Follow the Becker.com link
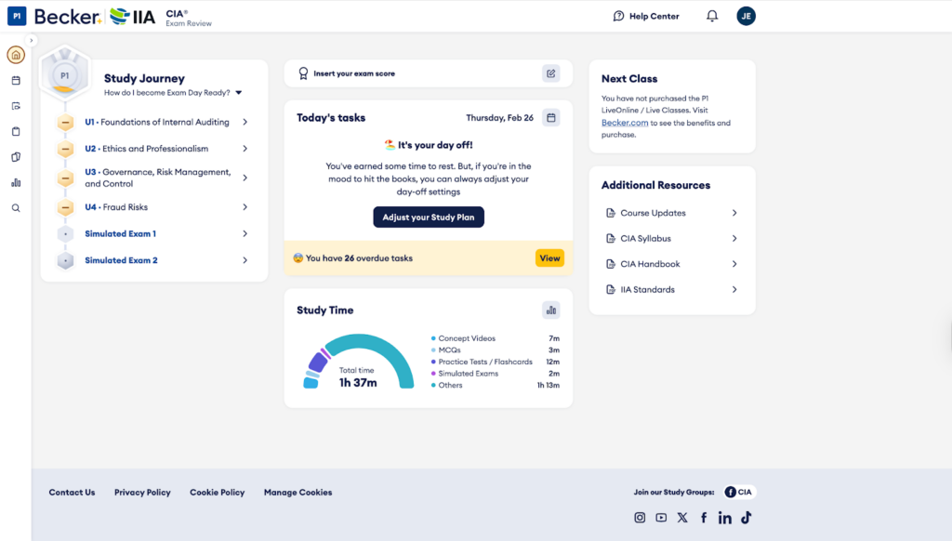This screenshot has width=952, height=541. tap(626, 123)
